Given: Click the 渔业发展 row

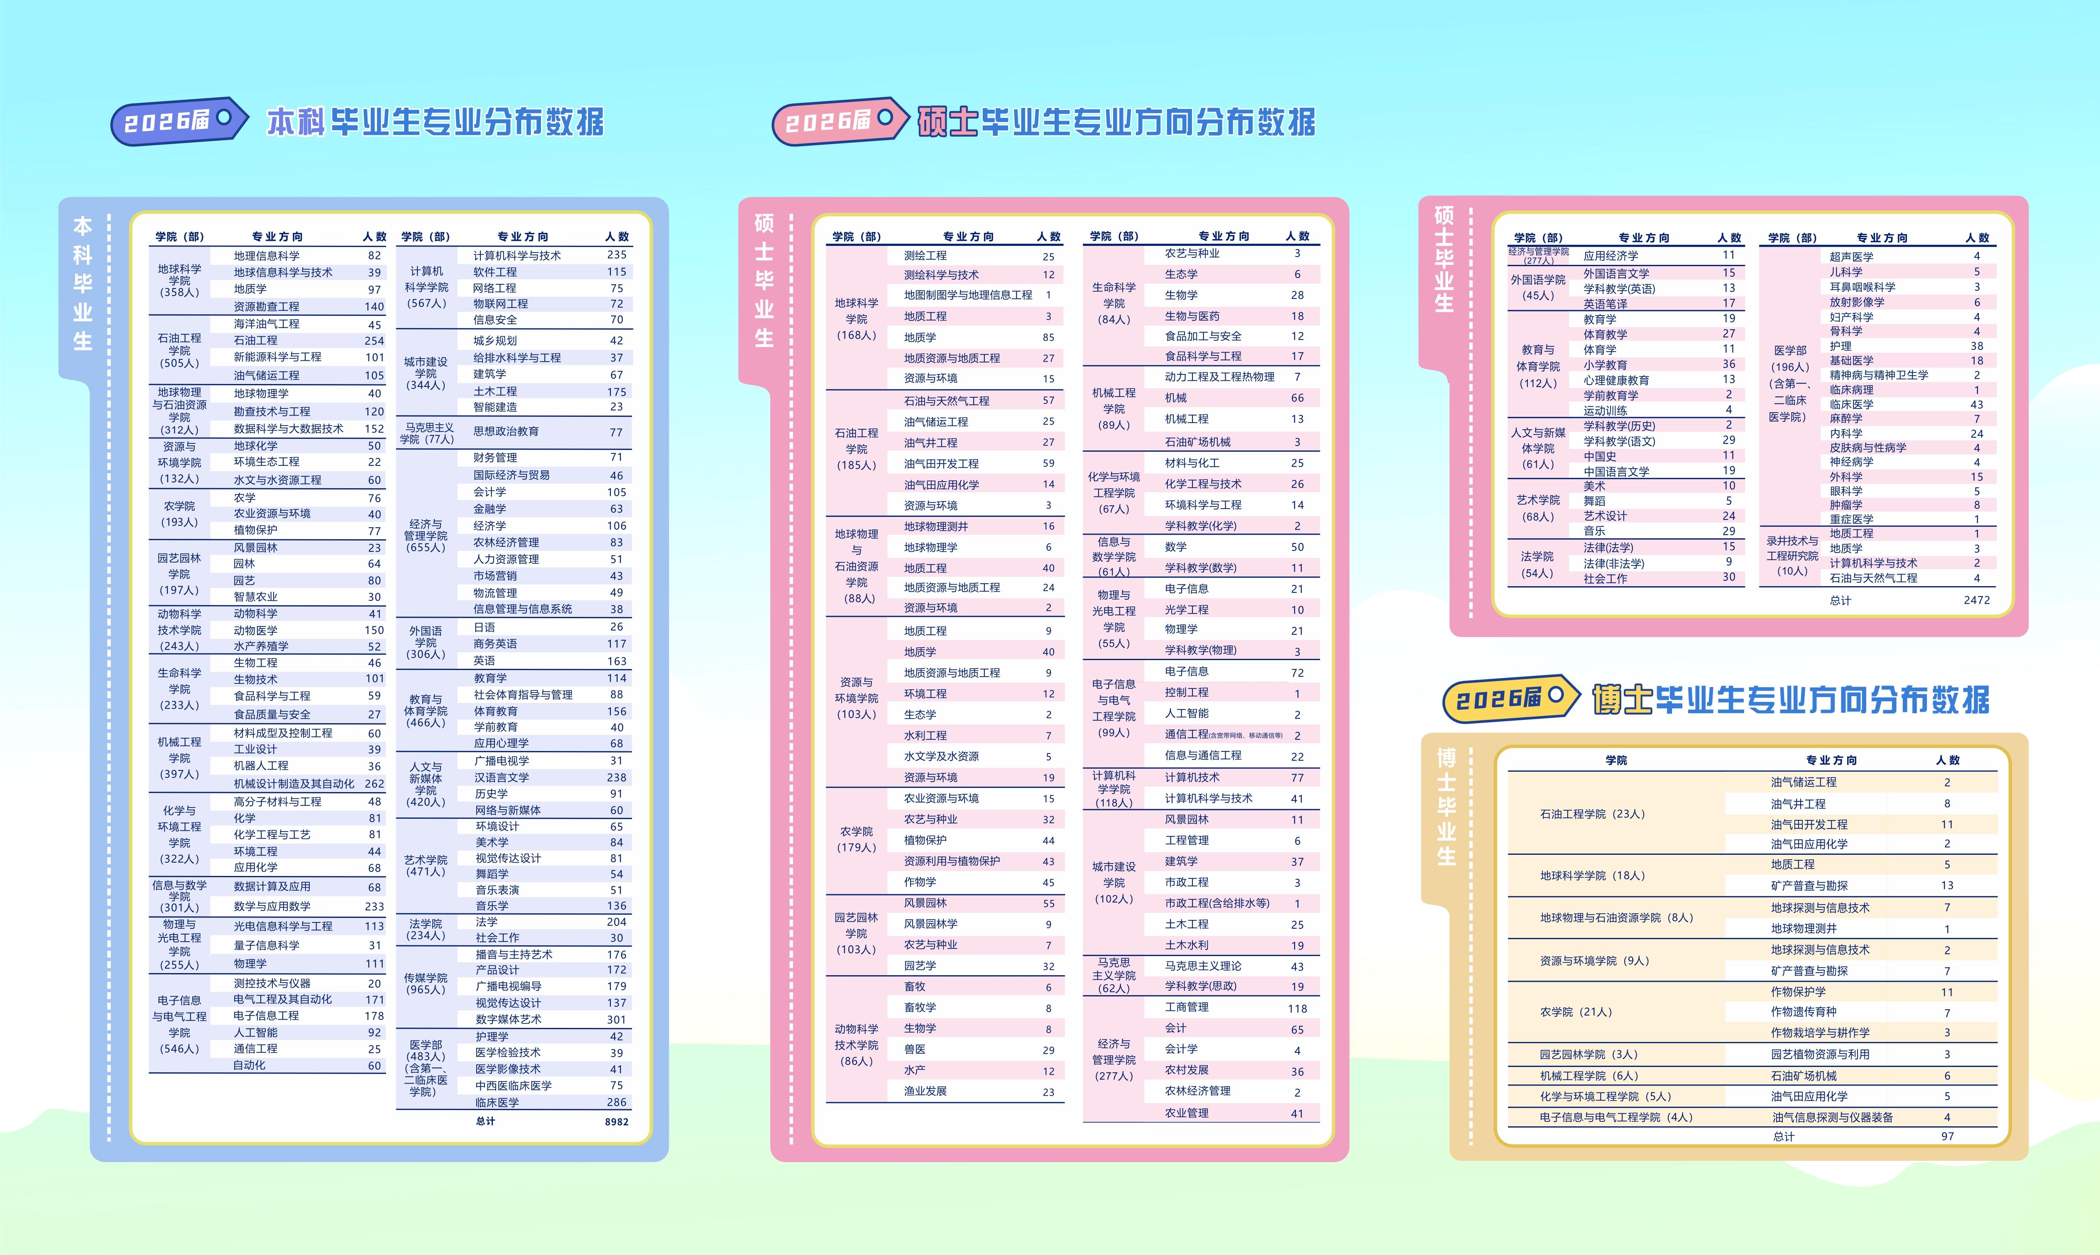Looking at the screenshot, I should (x=976, y=1091).
